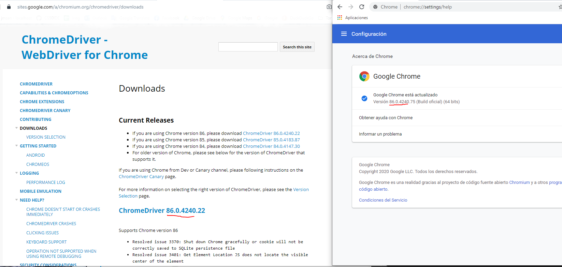Click the camera icon in the left address bar
The height and width of the screenshot is (267, 562).
point(329,7)
